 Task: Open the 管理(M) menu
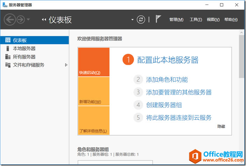click(176, 20)
